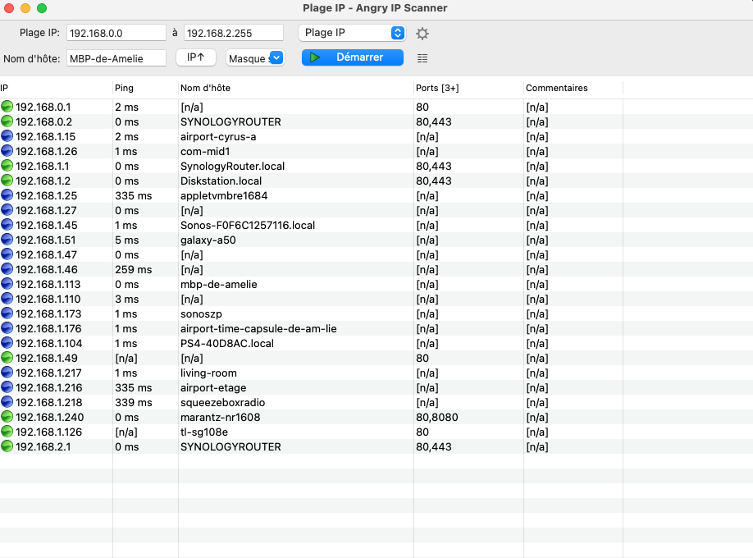Click the blue status icon for 192.168.1.27
The image size is (753, 558).
(x=7, y=211)
